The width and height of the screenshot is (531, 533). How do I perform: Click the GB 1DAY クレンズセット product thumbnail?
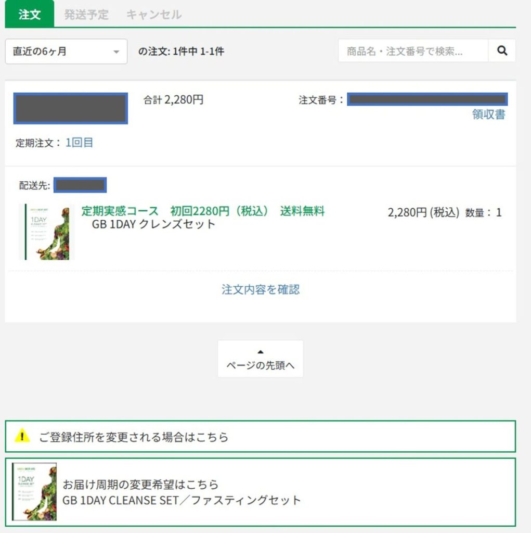47,231
